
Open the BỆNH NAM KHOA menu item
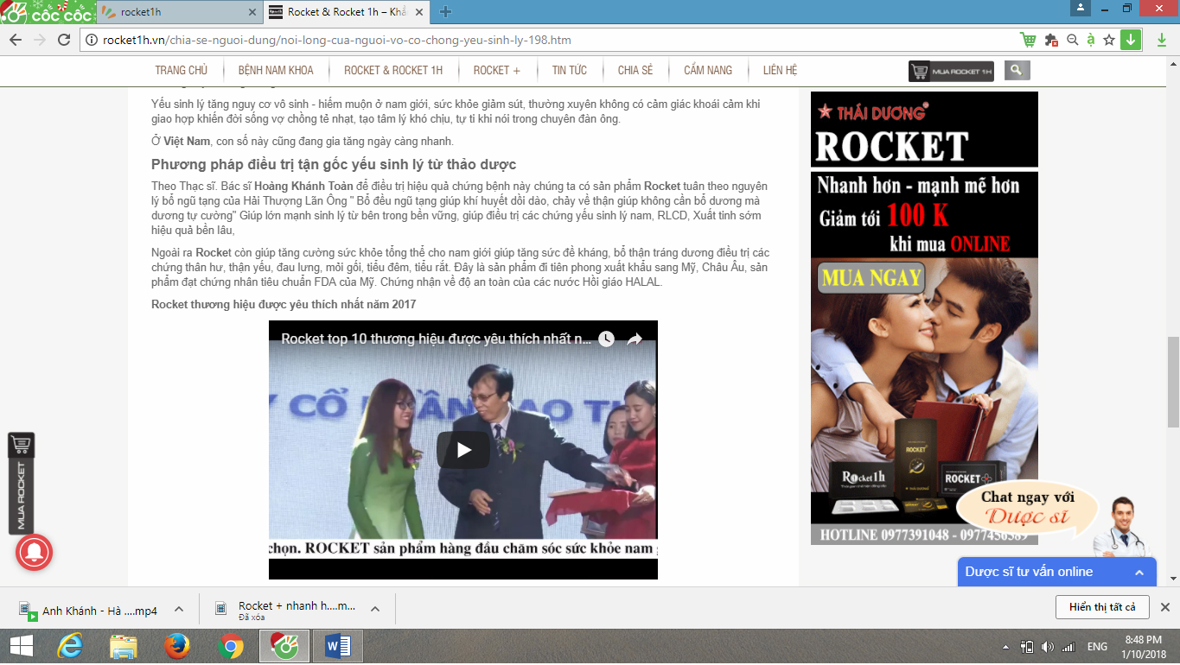(x=276, y=71)
